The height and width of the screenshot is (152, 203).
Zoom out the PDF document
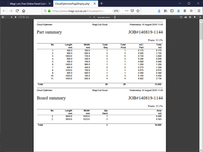[90, 17]
